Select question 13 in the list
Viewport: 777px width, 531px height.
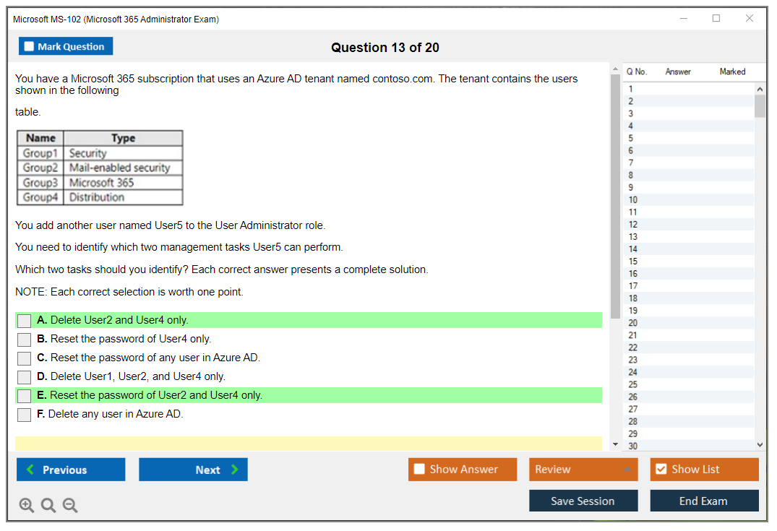[x=689, y=237]
